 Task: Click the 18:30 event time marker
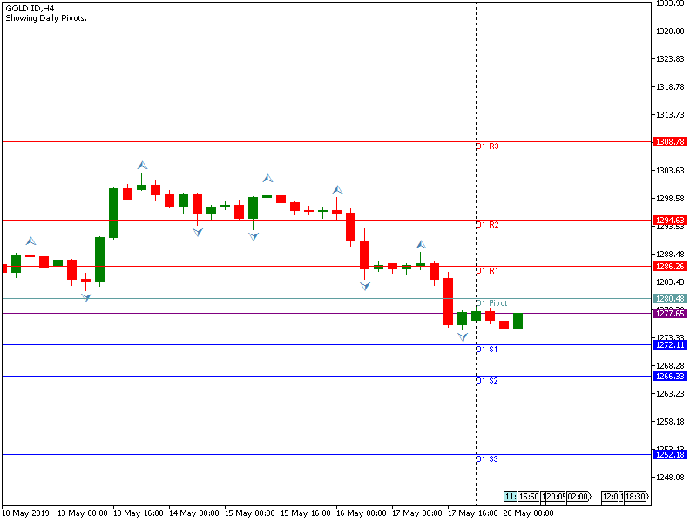[636, 497]
